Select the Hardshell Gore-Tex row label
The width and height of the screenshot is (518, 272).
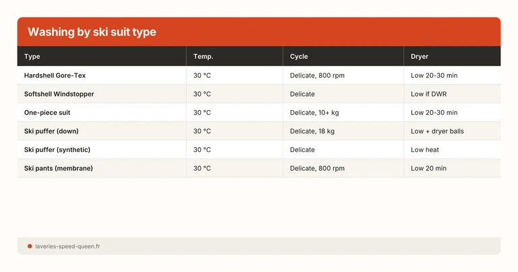(55, 76)
